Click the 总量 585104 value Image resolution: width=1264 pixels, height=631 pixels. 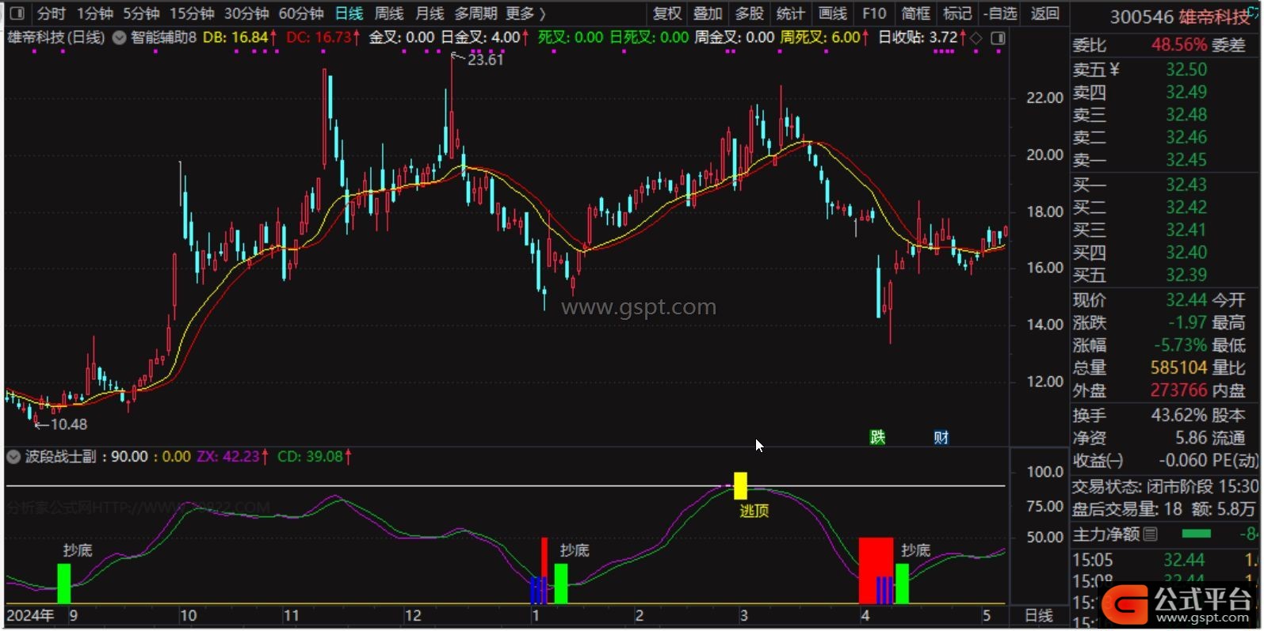1178,368
